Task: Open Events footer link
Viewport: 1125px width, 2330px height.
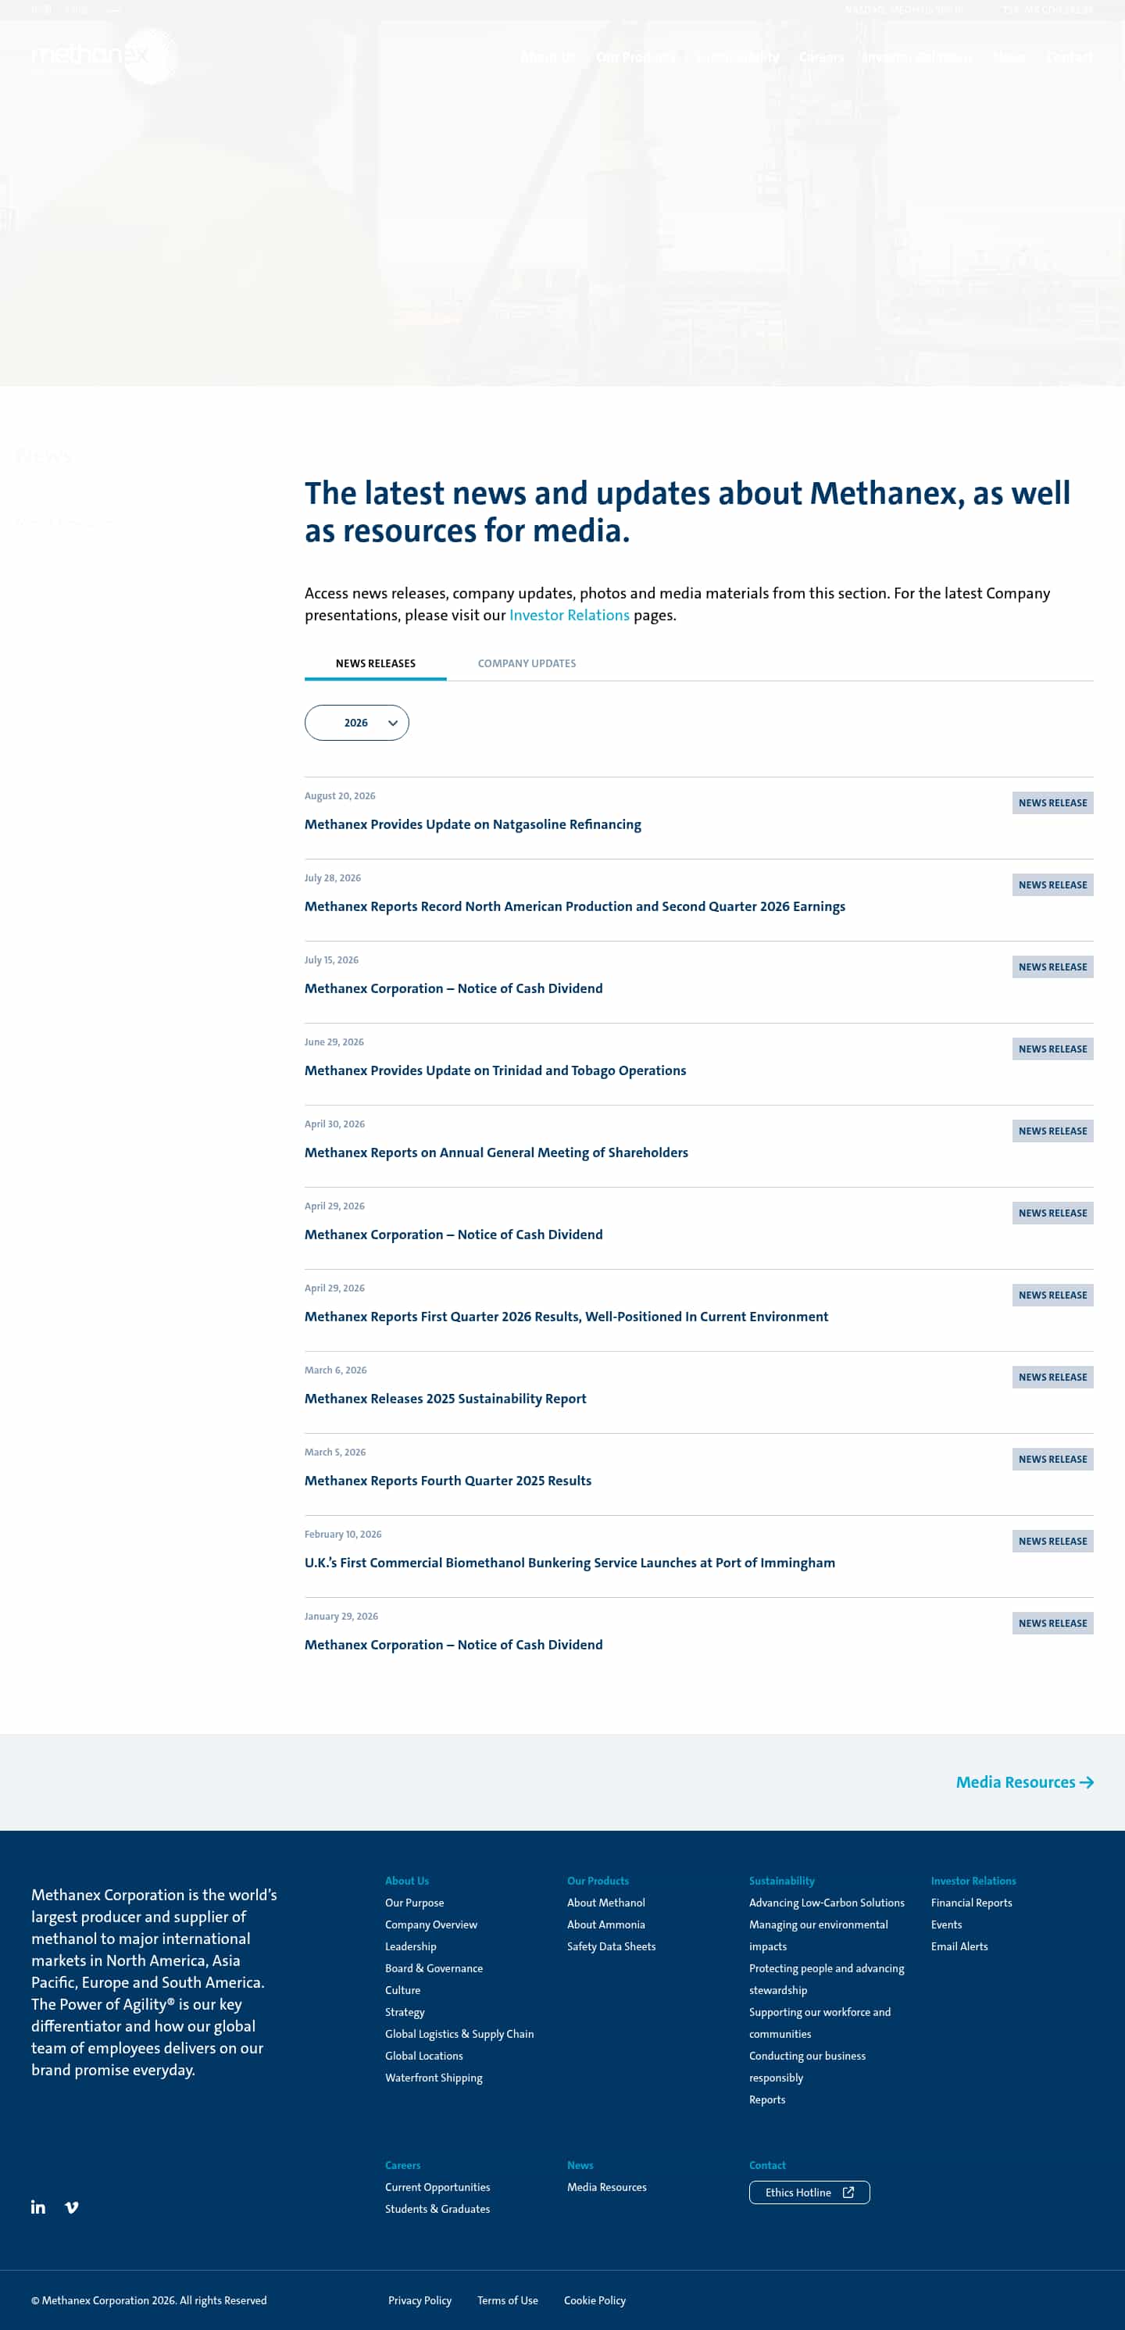Action: (x=946, y=1924)
